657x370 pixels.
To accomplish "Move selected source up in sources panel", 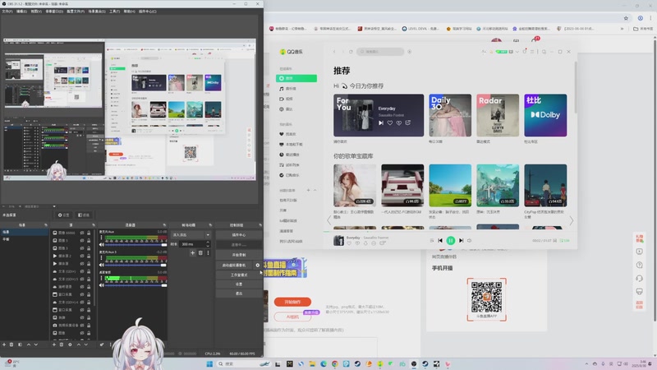I will point(78,345).
